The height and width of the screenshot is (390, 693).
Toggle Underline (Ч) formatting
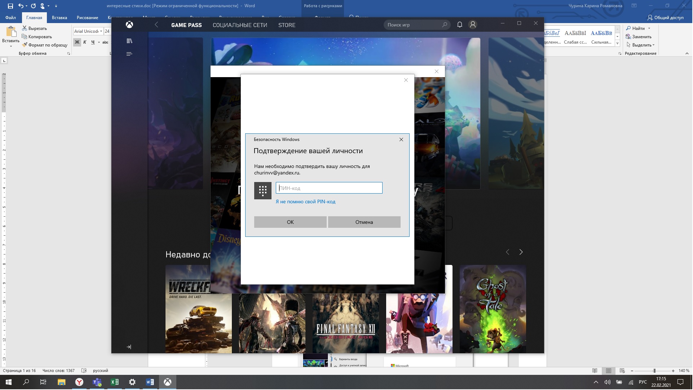pyautogui.click(x=93, y=43)
